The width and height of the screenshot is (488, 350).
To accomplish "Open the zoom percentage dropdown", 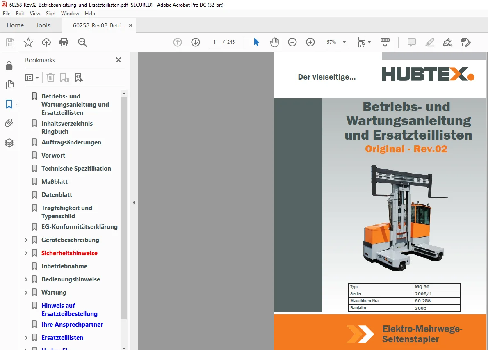I will [x=344, y=42].
